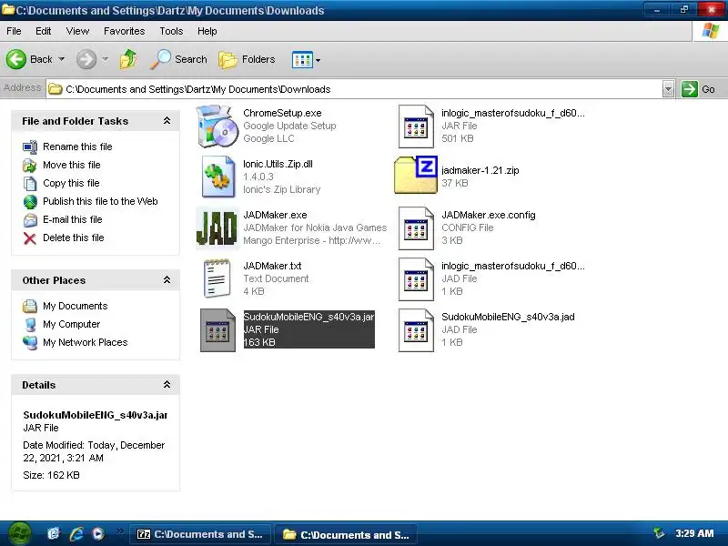The height and width of the screenshot is (546, 728).
Task: Click the JADMaker.exe.config file name
Action: pyautogui.click(x=489, y=215)
